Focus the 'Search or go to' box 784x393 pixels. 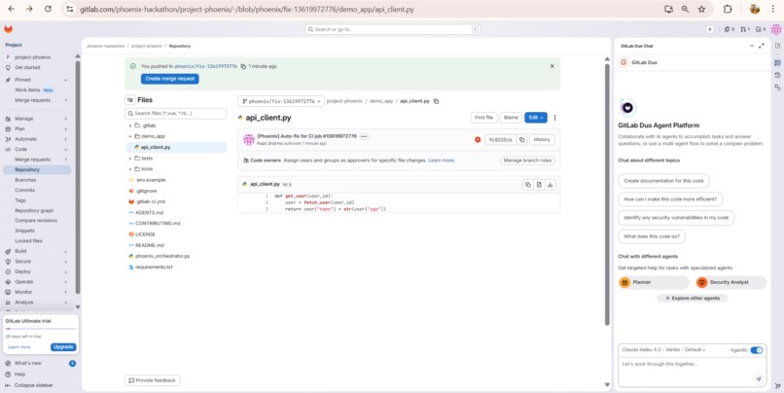coord(393,29)
